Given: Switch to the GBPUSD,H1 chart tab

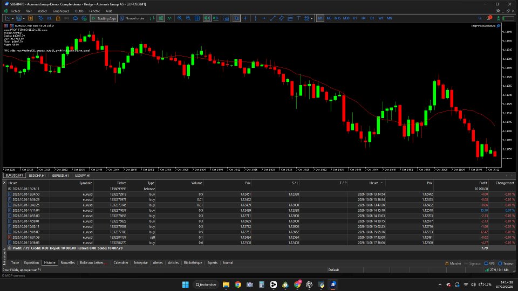Looking at the screenshot, I should pos(60,176).
